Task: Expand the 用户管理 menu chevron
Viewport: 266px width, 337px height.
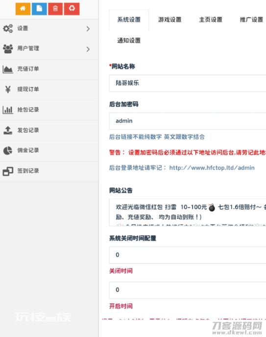Action: pyautogui.click(x=88, y=49)
